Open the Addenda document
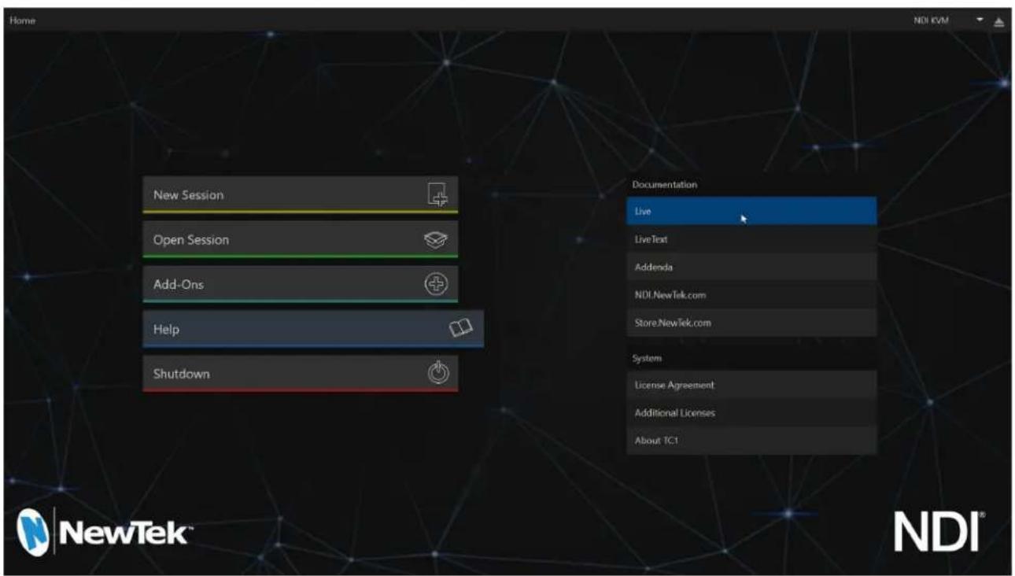Screen dimensions: 1015x576 pos(751,267)
